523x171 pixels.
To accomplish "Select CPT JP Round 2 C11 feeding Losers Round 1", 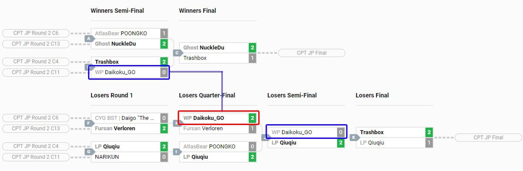I will [x=36, y=157].
